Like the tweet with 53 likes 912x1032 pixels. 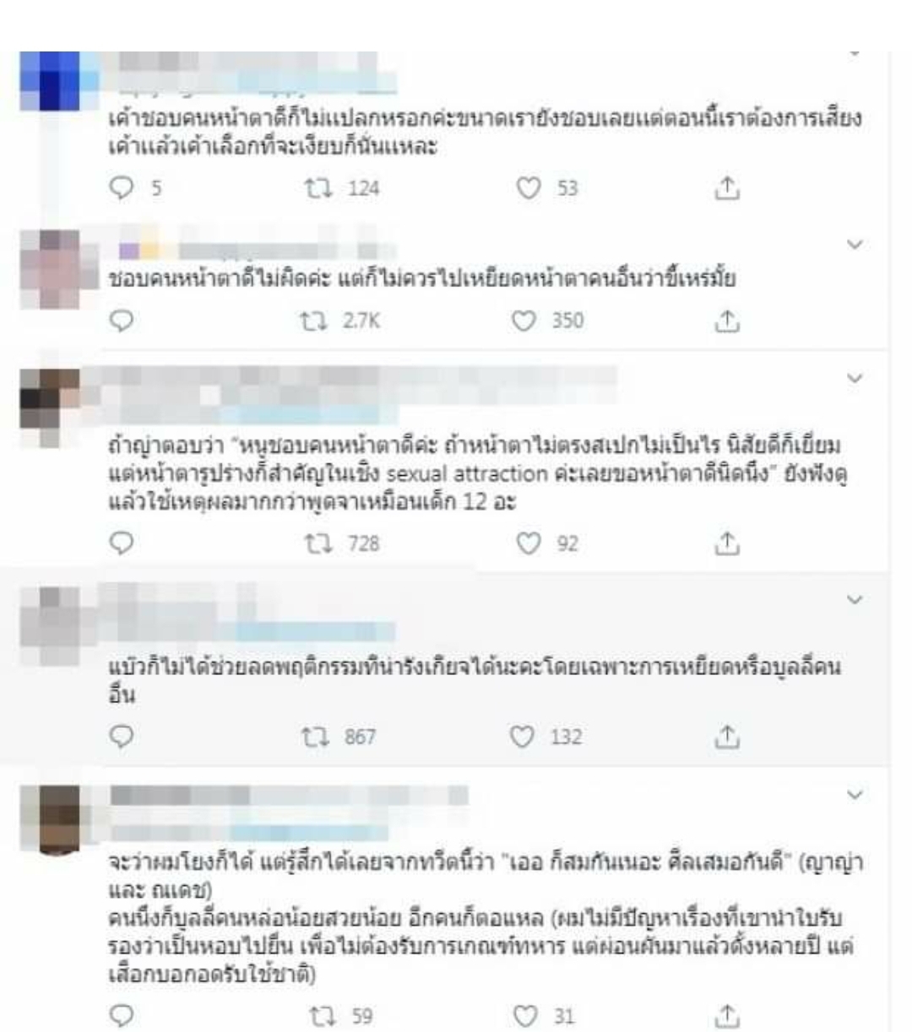tap(529, 188)
